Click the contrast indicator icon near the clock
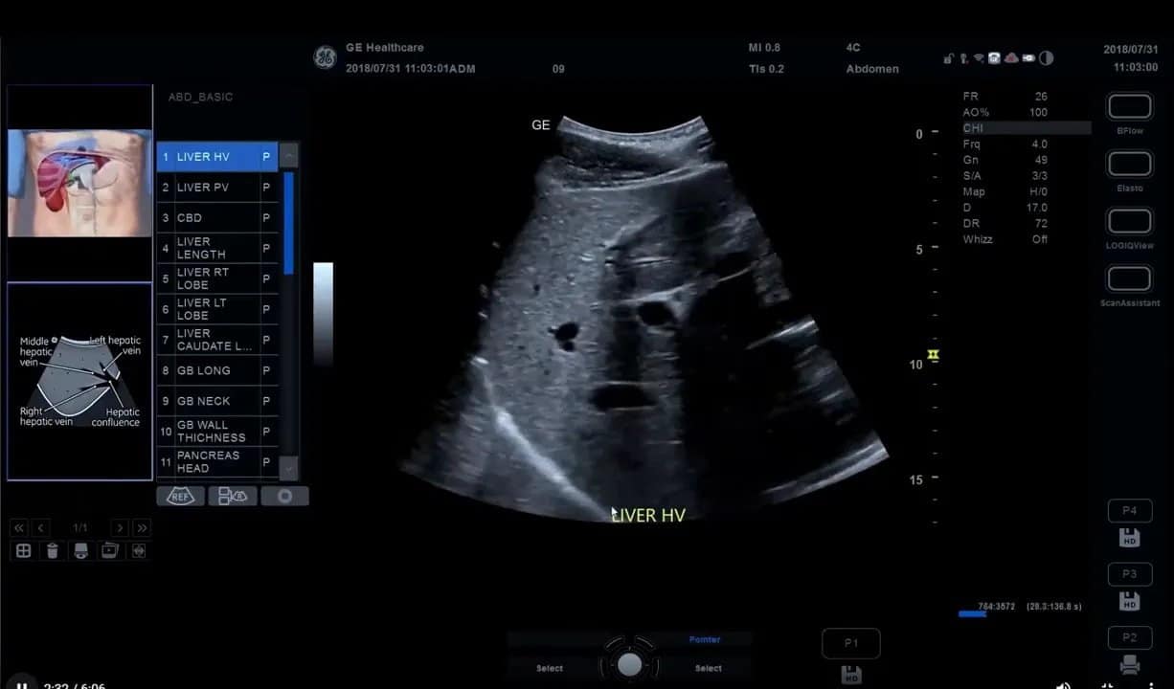The image size is (1174, 689). (x=1047, y=58)
